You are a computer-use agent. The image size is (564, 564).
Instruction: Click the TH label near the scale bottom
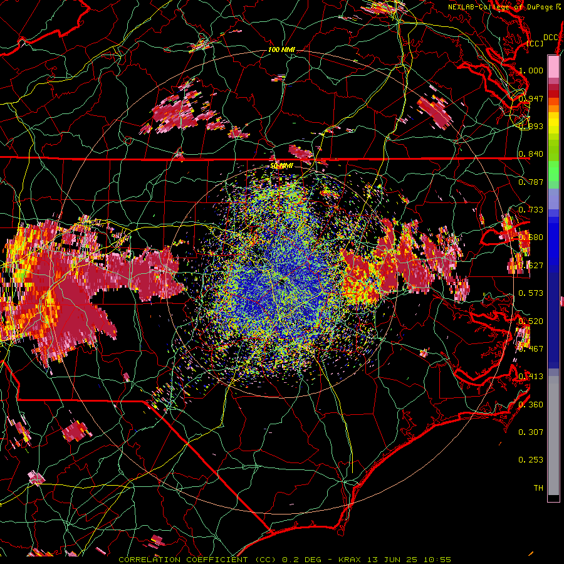tap(538, 488)
